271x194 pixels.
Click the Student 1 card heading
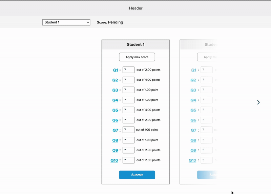coord(135,44)
